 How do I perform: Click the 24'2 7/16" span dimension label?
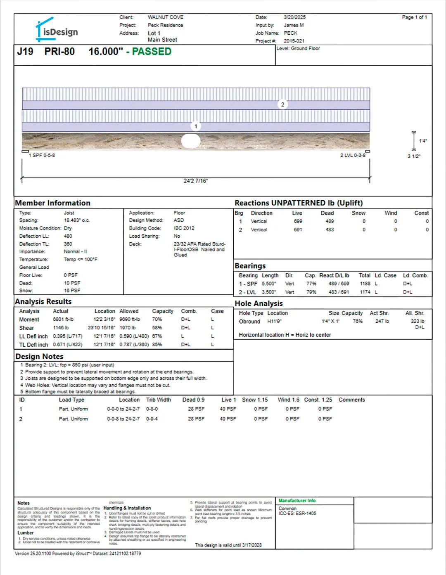pos(195,181)
